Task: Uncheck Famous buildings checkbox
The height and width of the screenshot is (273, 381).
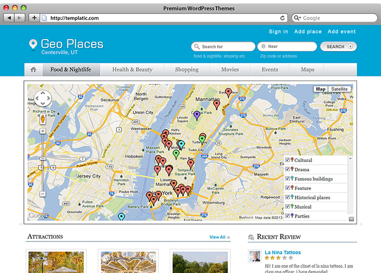Action: 287,178
